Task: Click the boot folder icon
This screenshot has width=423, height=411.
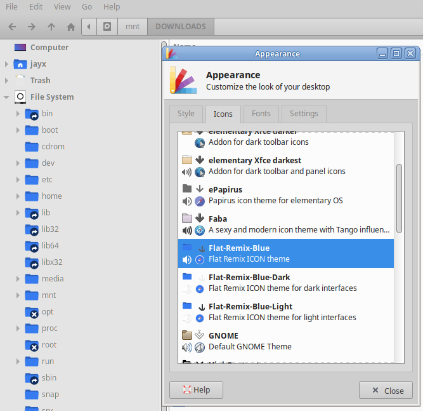Action: point(32,130)
